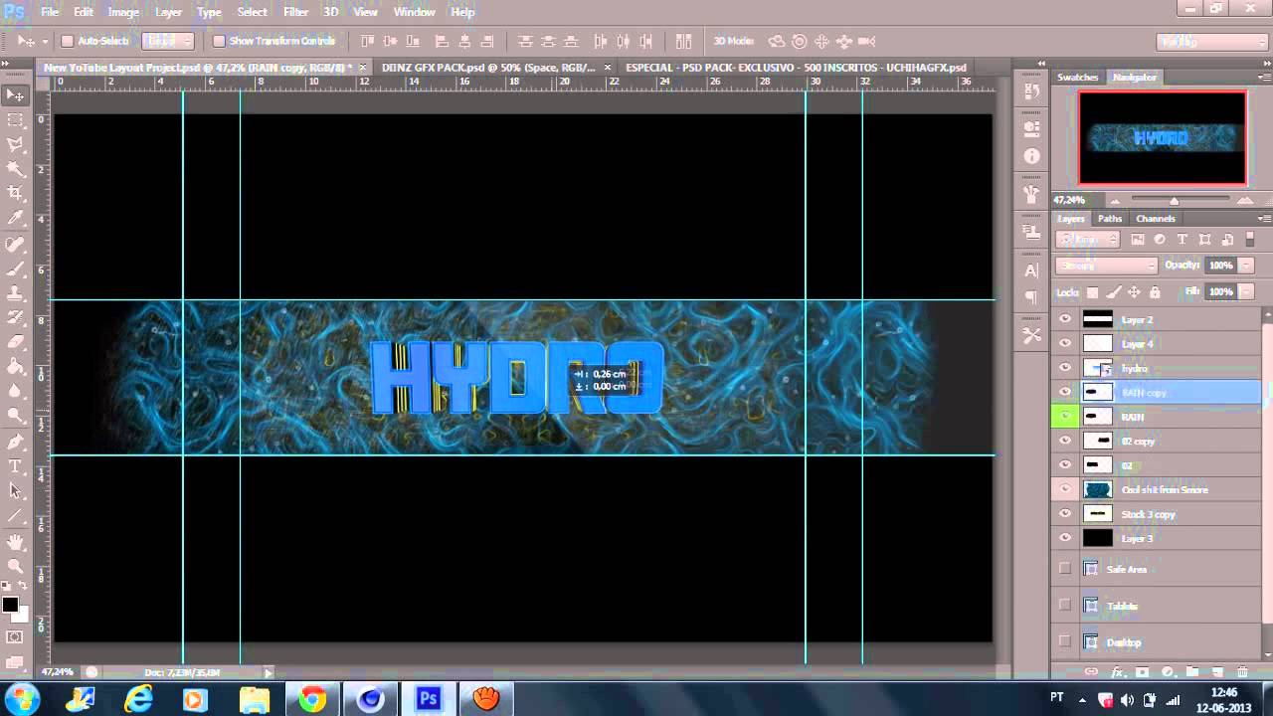Create a new layer
This screenshot has height=716, width=1273.
1217,673
